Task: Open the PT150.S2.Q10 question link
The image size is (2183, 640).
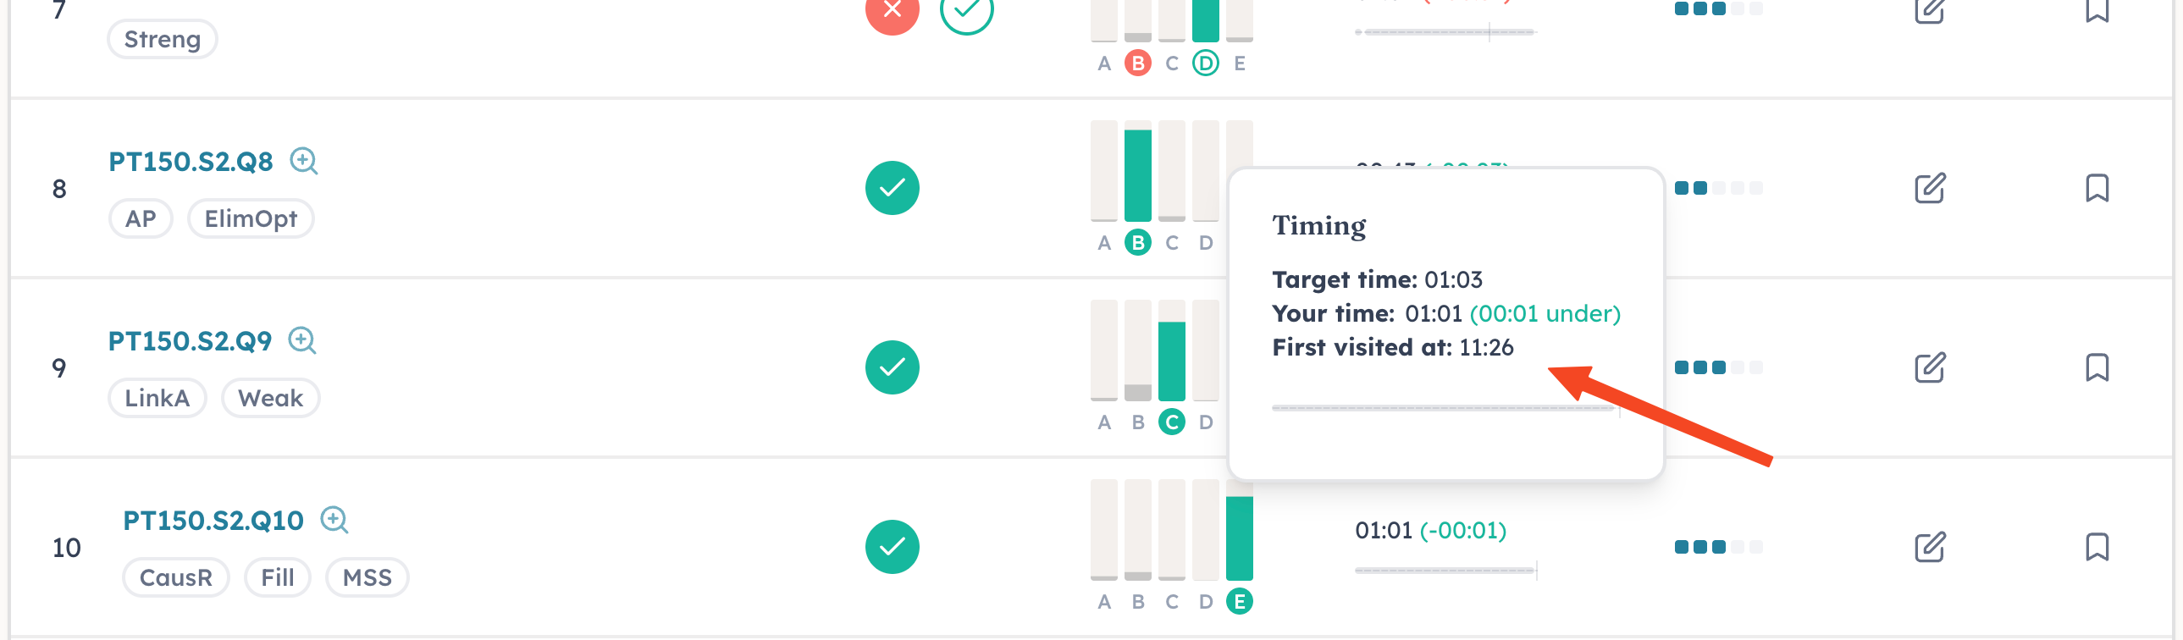Action: (x=213, y=521)
